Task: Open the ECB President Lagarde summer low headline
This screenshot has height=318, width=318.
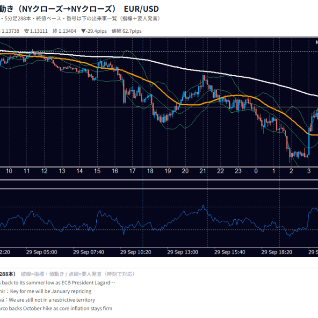Action: coord(58,283)
